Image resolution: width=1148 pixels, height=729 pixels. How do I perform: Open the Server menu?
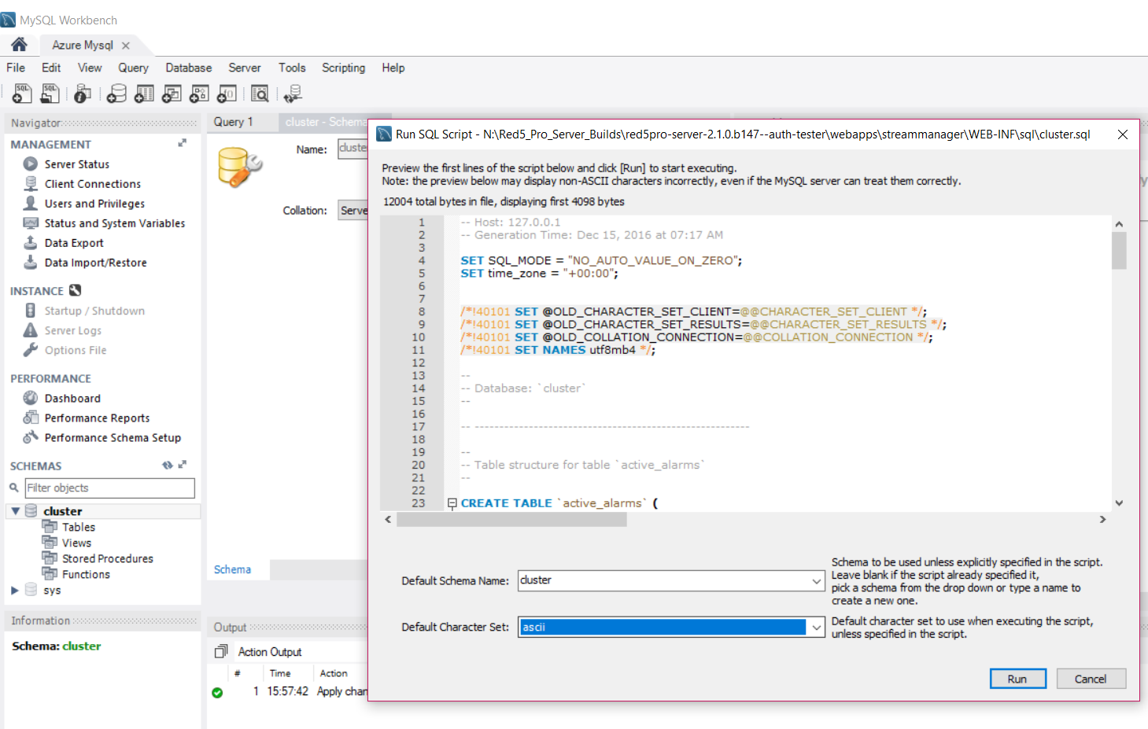click(x=245, y=68)
